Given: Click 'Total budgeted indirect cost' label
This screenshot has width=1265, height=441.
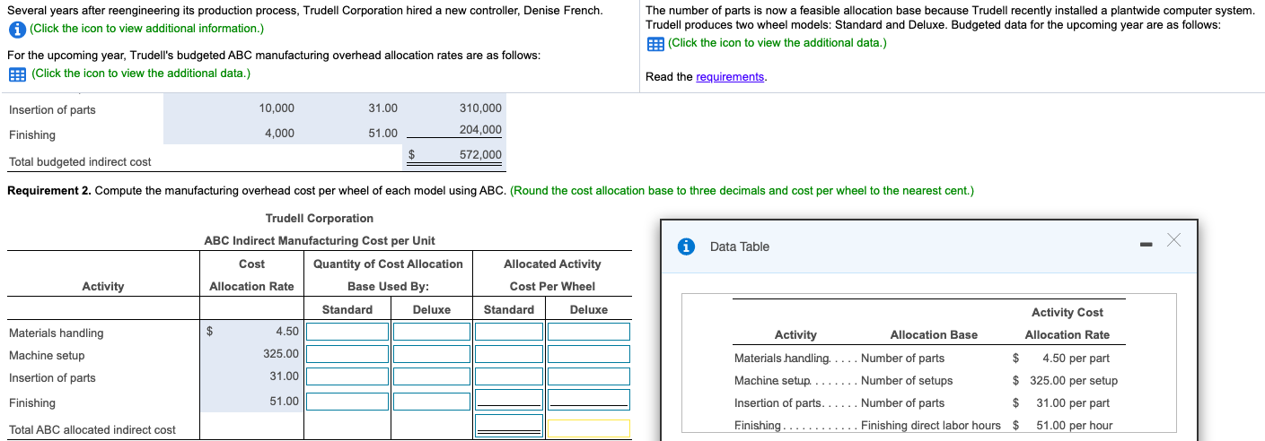Looking at the screenshot, I should 80,162.
